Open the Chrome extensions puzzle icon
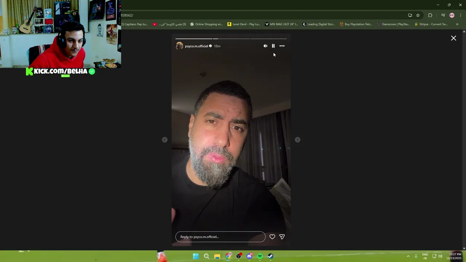Viewport: 466px width, 262px height. 430,15
